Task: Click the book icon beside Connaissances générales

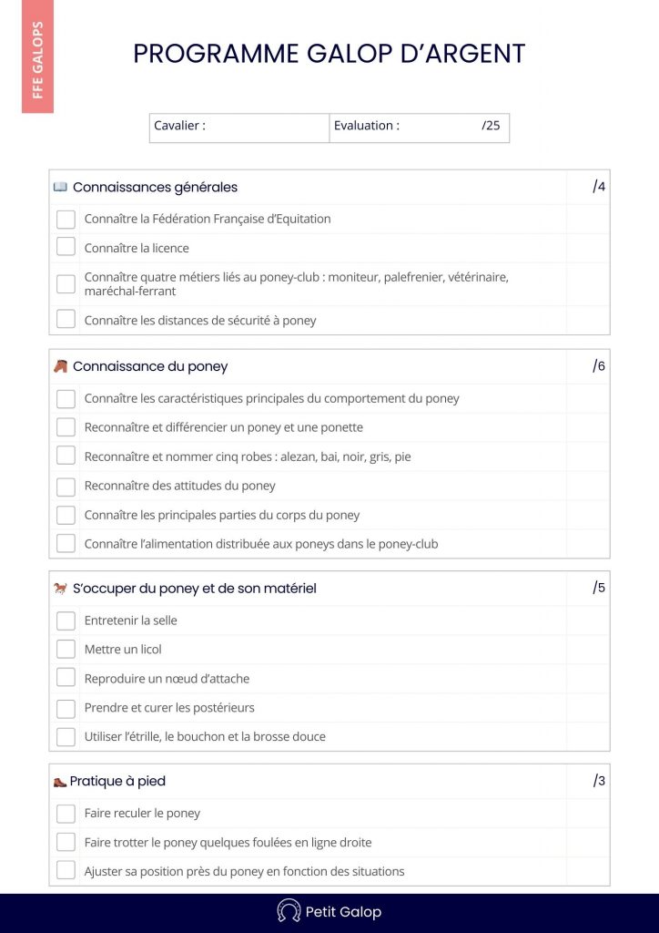Action: point(60,187)
